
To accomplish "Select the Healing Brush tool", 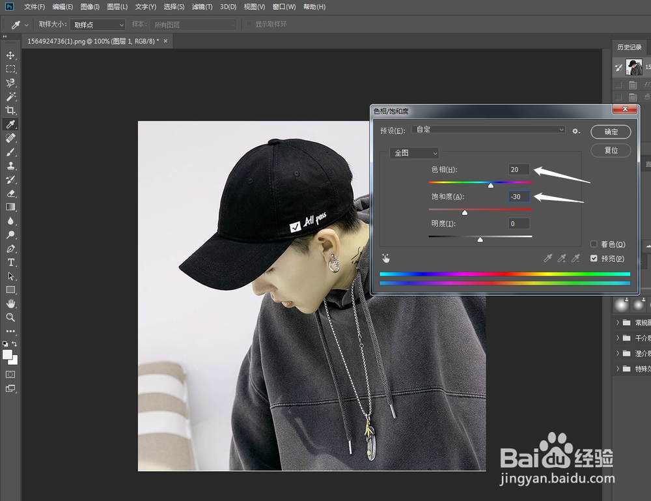I will click(x=10, y=138).
